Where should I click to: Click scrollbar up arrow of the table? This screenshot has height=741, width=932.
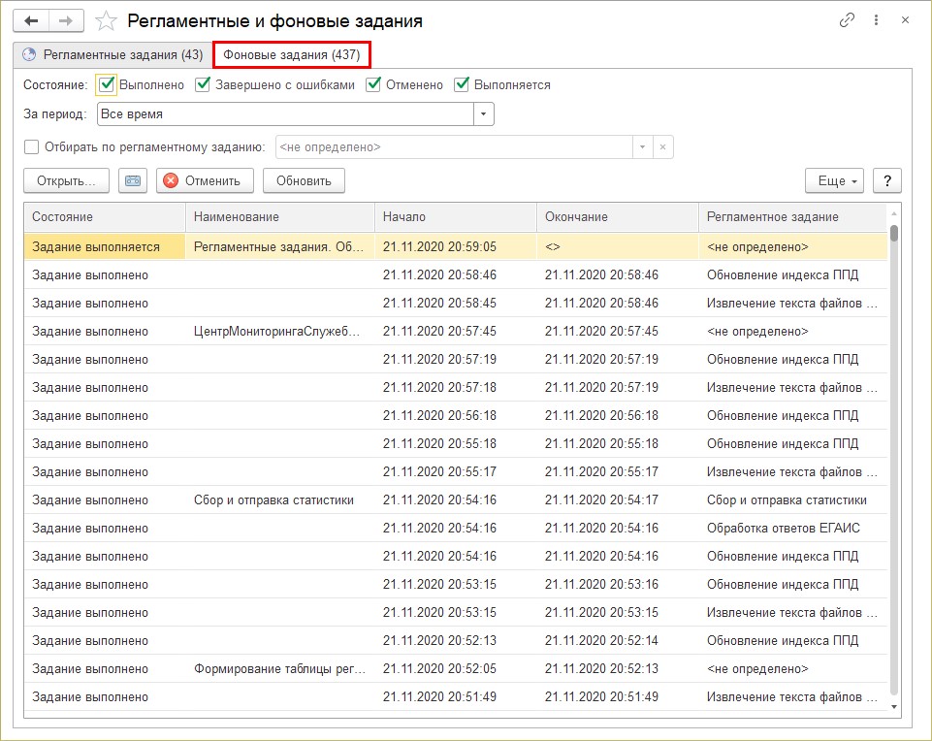[x=894, y=213]
